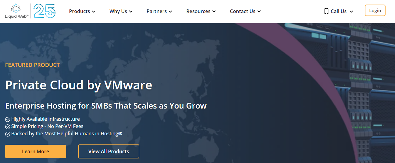Expand the Contact Us chevron arrow
Viewport: 395px width, 163px height.
point(259,12)
